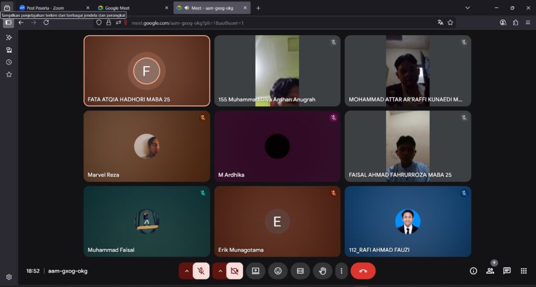
Task: Click the Present screen icon
Action: coord(255,271)
